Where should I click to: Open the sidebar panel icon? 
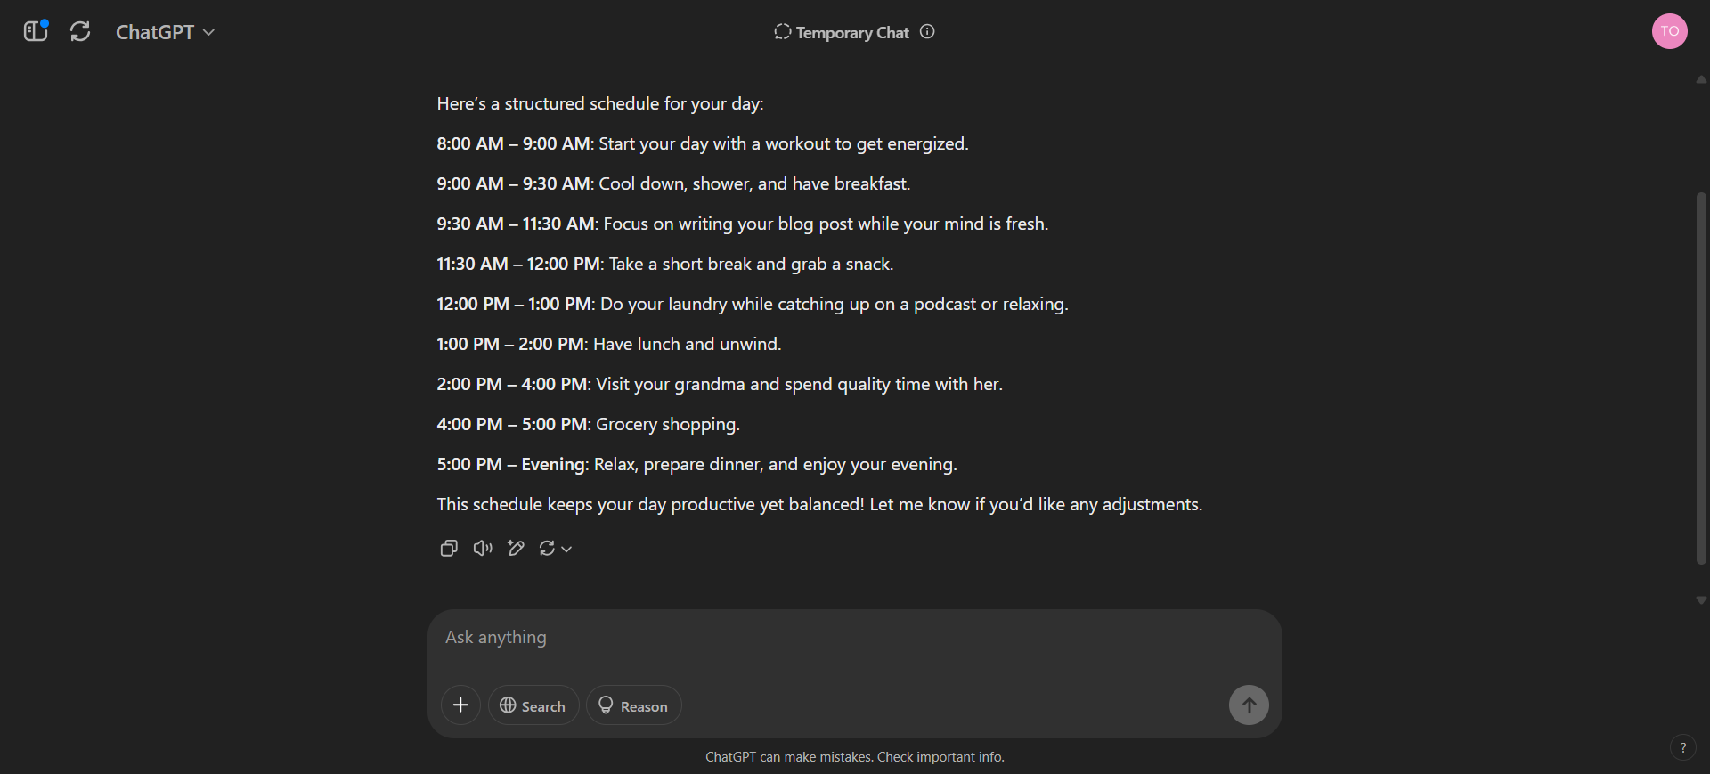[35, 32]
